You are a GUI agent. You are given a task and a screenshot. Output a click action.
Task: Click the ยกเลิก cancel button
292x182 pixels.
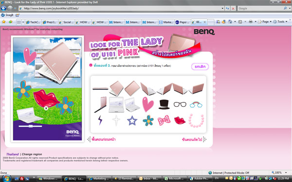click(x=200, y=66)
